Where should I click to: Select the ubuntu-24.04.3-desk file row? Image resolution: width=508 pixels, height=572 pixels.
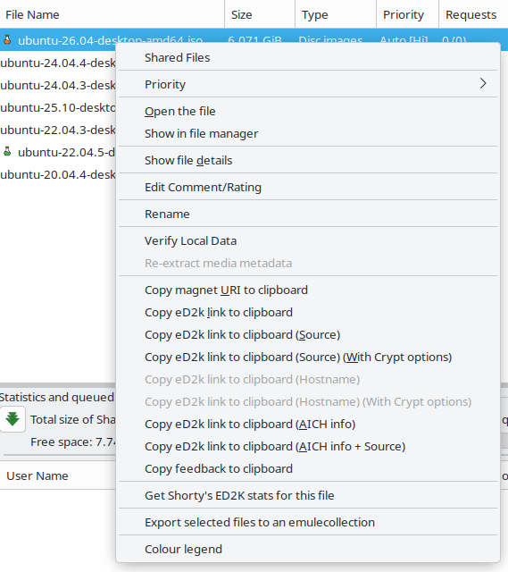click(x=58, y=85)
